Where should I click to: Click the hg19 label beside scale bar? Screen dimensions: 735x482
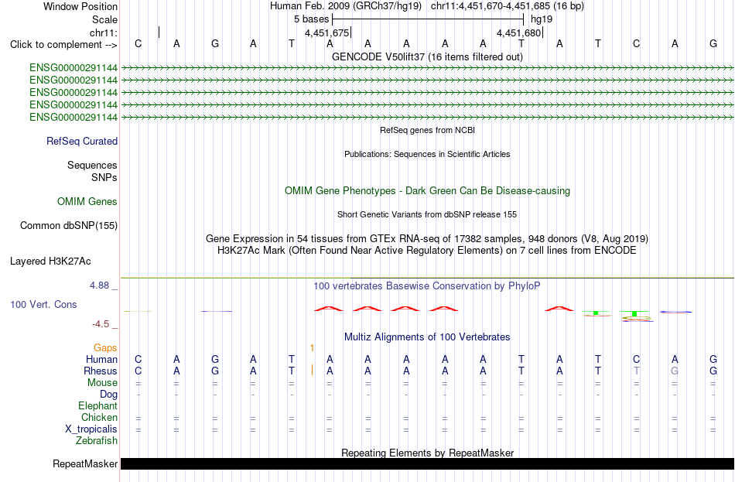point(542,19)
